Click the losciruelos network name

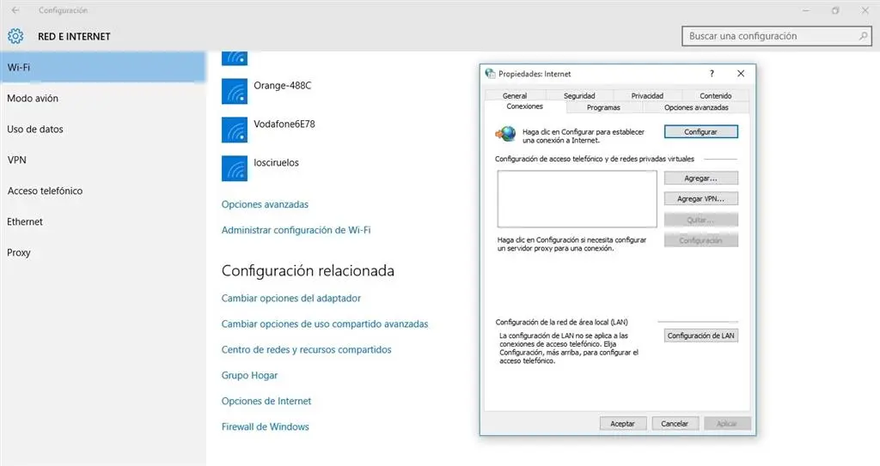click(276, 162)
